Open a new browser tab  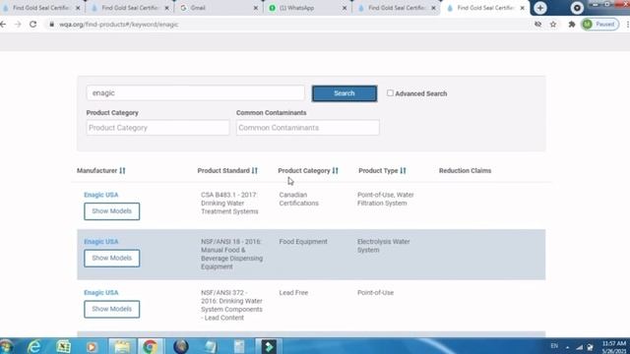tap(540, 8)
